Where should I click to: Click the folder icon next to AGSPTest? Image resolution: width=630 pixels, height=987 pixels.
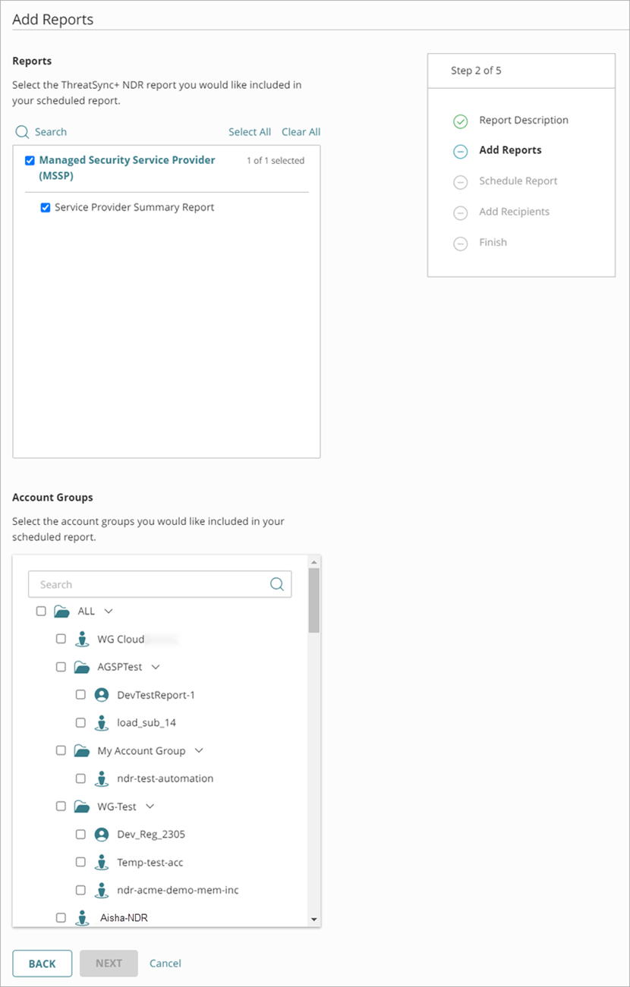click(x=82, y=666)
